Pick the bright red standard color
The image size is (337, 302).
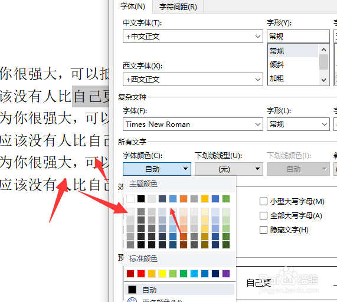coord(141,274)
